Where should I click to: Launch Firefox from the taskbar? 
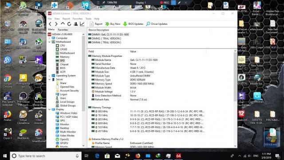[x=138, y=156]
